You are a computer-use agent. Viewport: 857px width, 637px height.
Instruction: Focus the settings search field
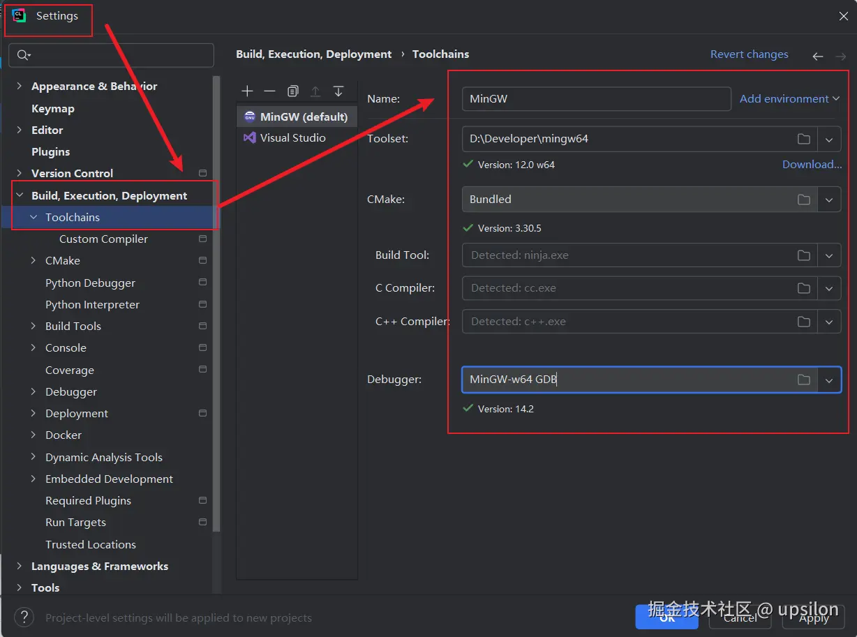(112, 55)
